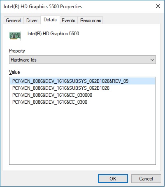Viewport: 165px width, 187px height.
Task: Go to the Events tab
Action: click(68, 21)
